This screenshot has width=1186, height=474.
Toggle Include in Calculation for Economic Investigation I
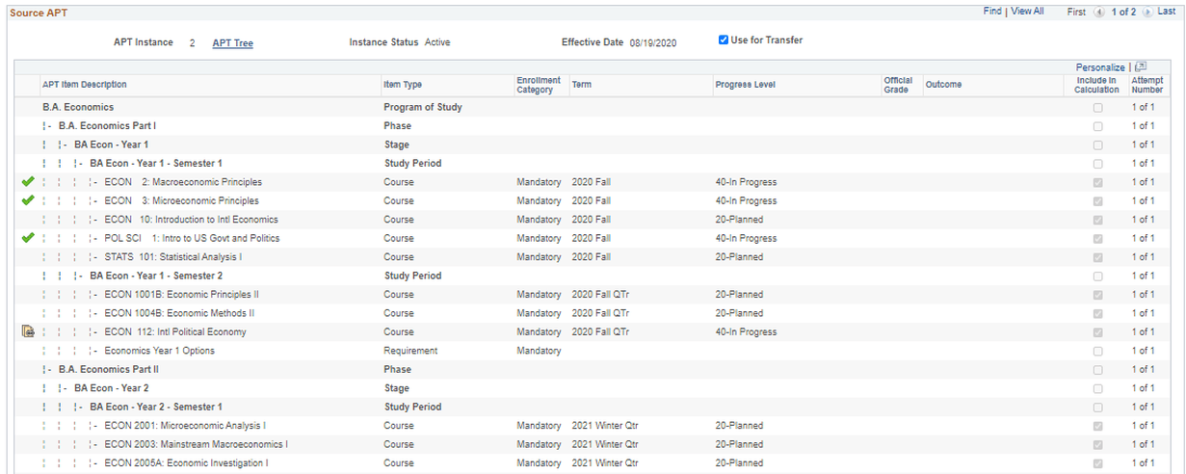pos(1097,463)
